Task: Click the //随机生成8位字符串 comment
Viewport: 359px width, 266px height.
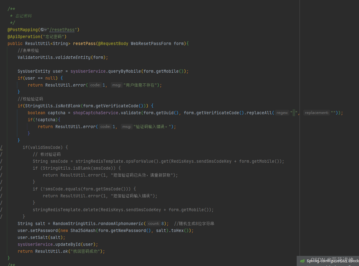Action: 194,224
